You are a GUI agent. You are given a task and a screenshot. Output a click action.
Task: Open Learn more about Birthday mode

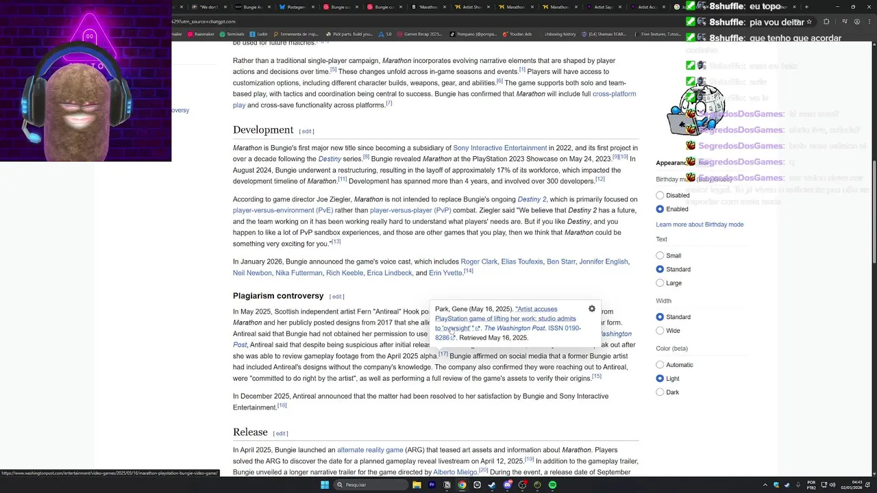[x=700, y=225]
